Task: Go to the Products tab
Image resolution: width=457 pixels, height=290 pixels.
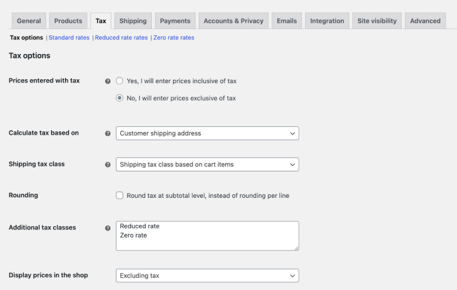Action: [68, 21]
